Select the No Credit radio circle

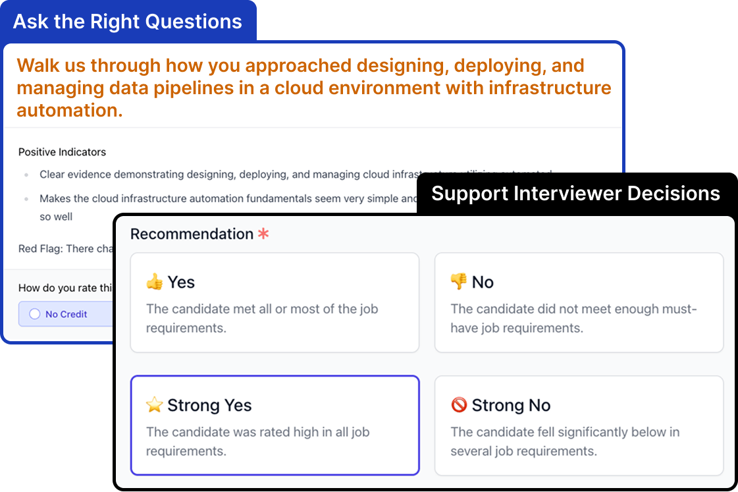tap(35, 314)
